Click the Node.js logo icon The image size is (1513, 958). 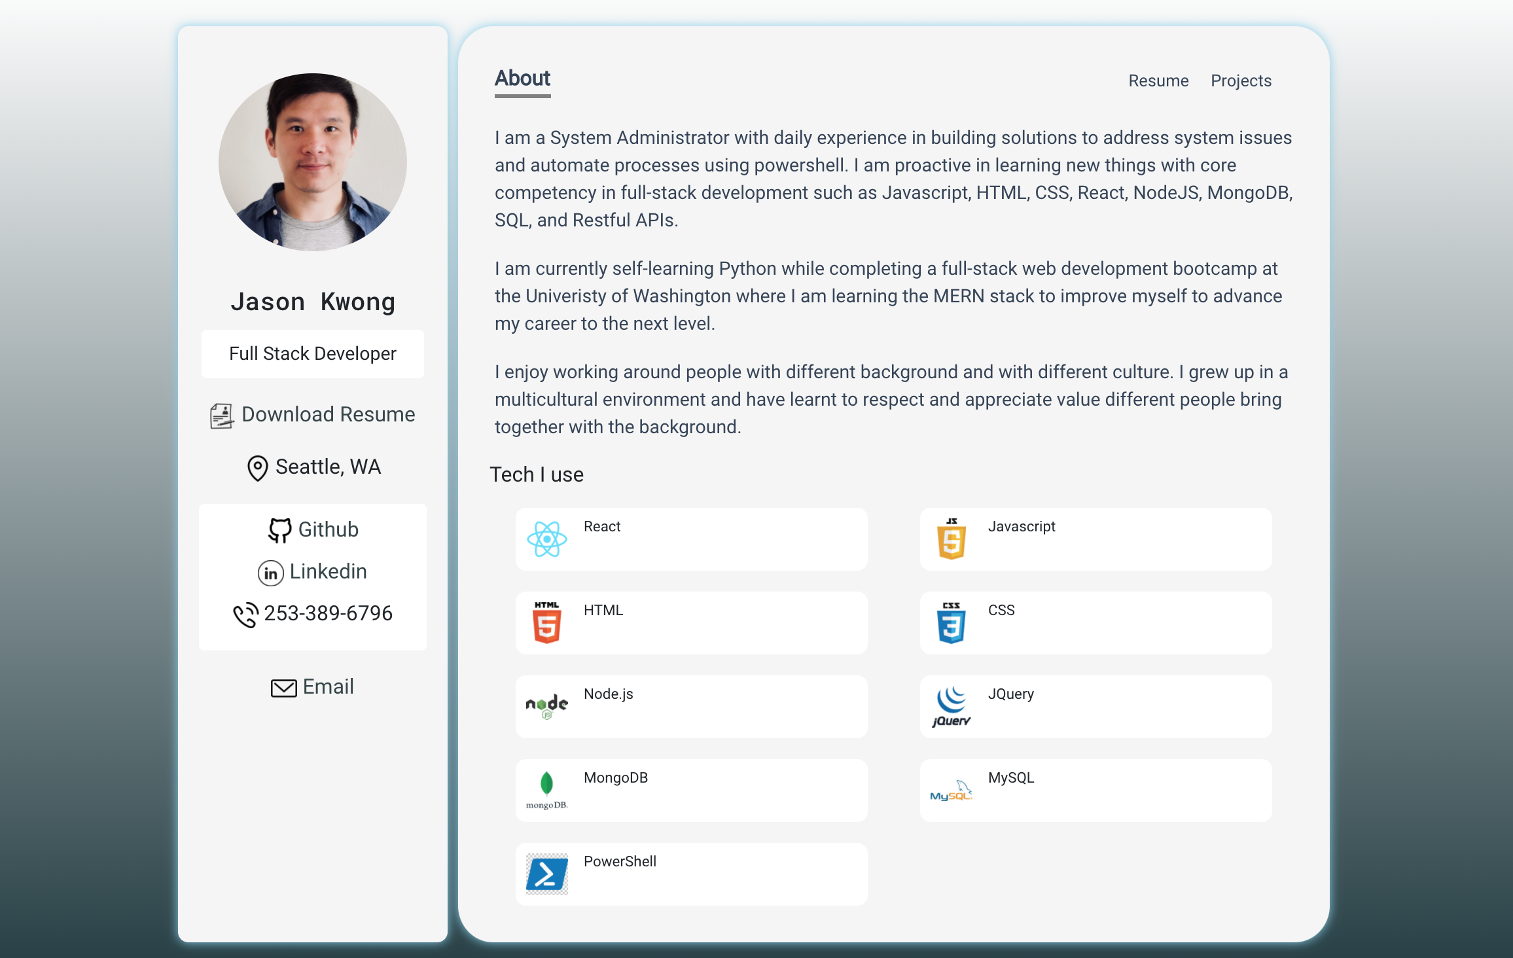click(546, 707)
